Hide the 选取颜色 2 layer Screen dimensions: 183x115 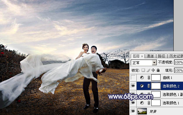coord(133,86)
